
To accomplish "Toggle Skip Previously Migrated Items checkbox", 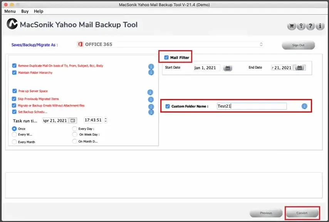I will click(x=14, y=99).
